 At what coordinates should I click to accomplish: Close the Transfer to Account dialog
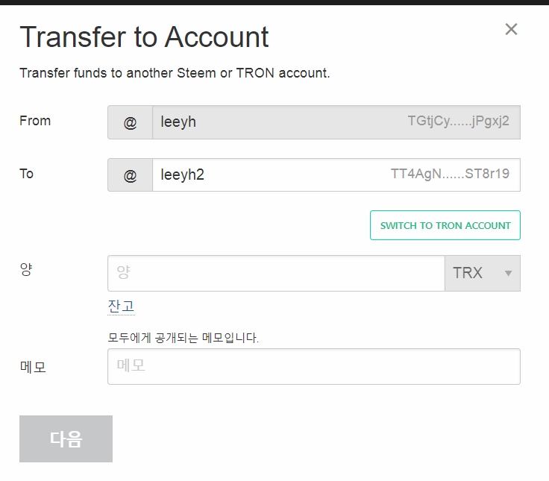click(511, 29)
